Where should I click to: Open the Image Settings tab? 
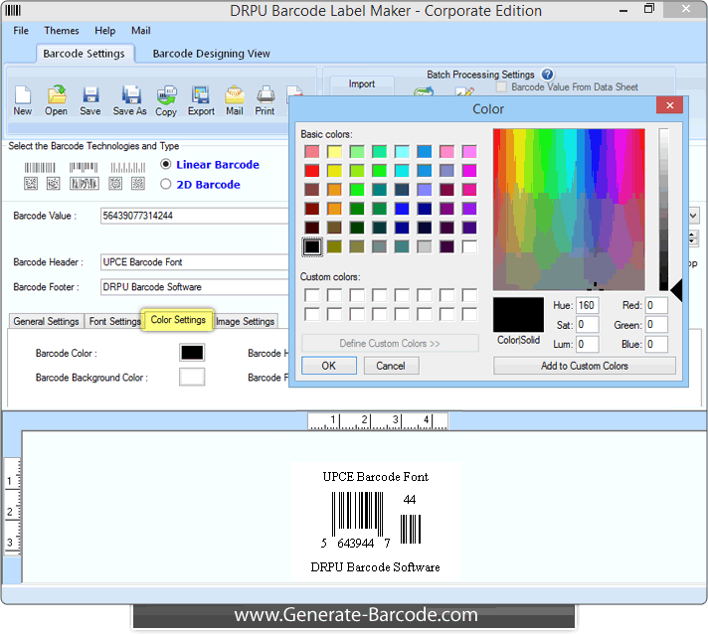[x=246, y=321]
